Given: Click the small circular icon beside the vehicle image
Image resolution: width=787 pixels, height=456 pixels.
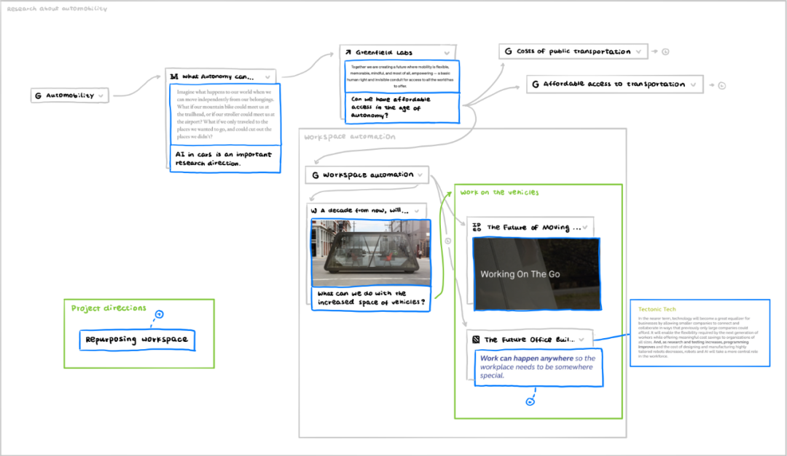Looking at the screenshot, I should tap(447, 241).
